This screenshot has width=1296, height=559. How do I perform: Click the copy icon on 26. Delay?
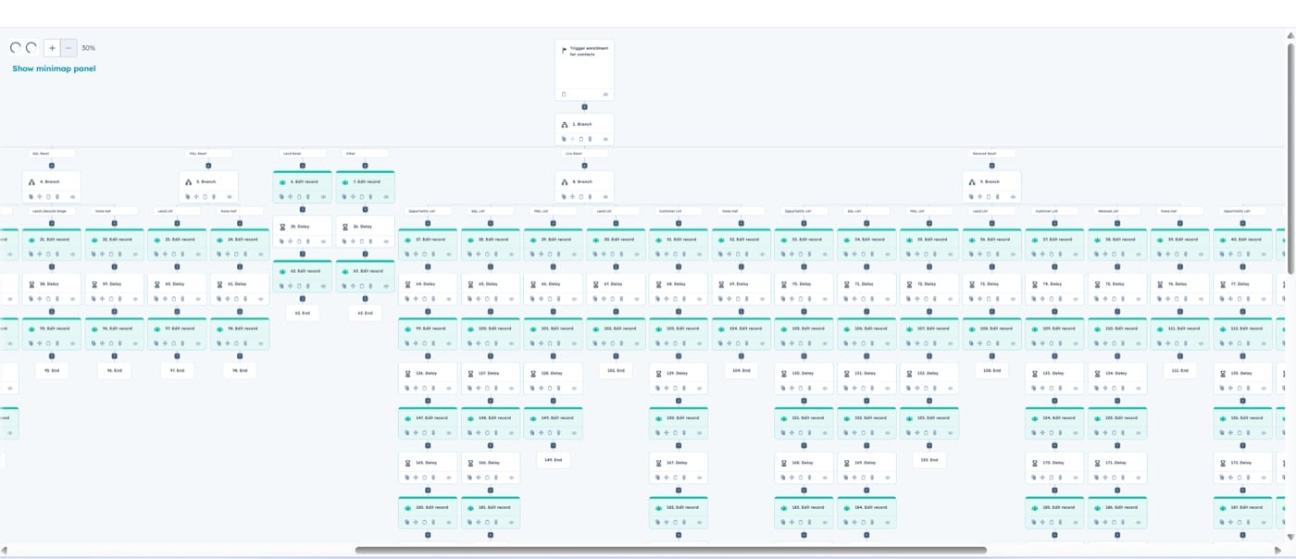(x=344, y=242)
